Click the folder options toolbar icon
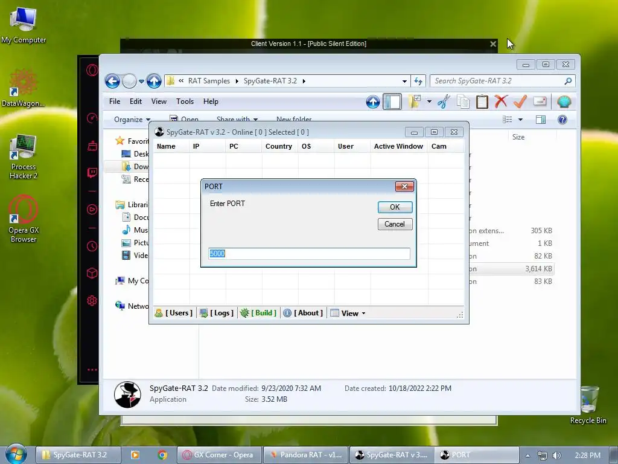The height and width of the screenshot is (464, 618). tap(414, 101)
